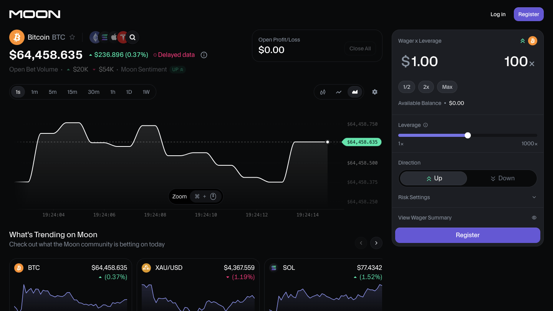Viewport: 553px width, 311px height.
Task: Go to the next trending cards
Action: click(x=376, y=243)
